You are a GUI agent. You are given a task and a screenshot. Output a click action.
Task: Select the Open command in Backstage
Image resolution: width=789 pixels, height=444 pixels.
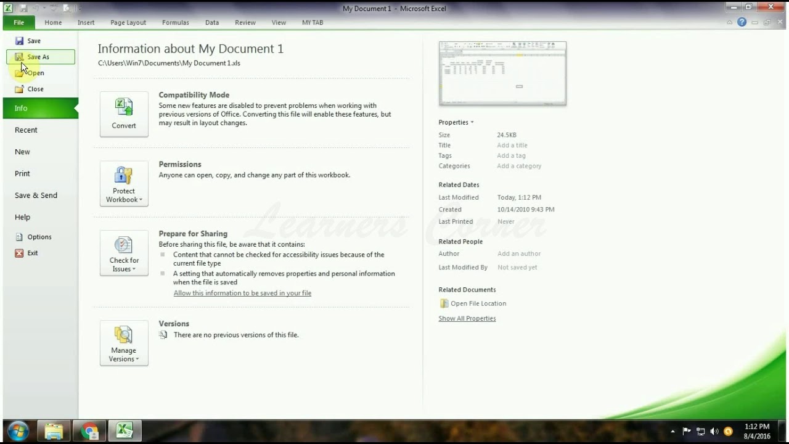30,73
